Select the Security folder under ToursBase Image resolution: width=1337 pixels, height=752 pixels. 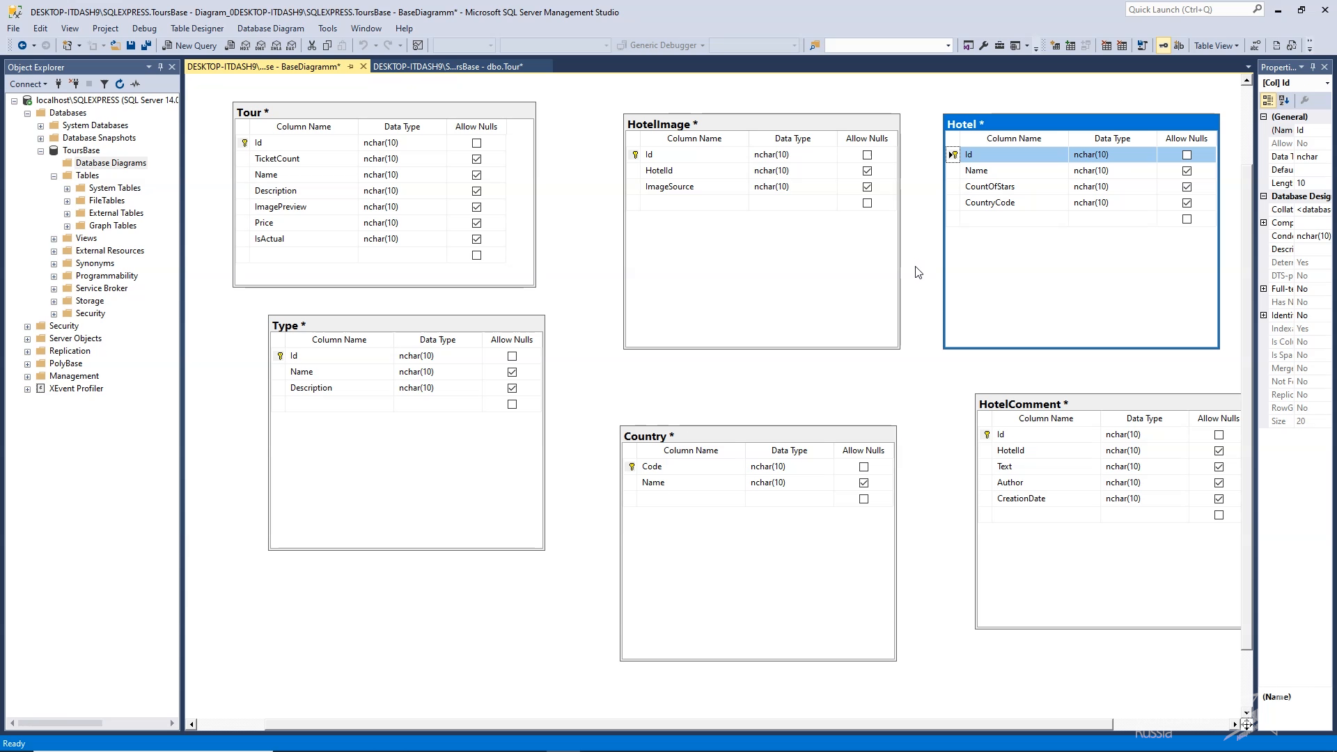click(x=90, y=313)
